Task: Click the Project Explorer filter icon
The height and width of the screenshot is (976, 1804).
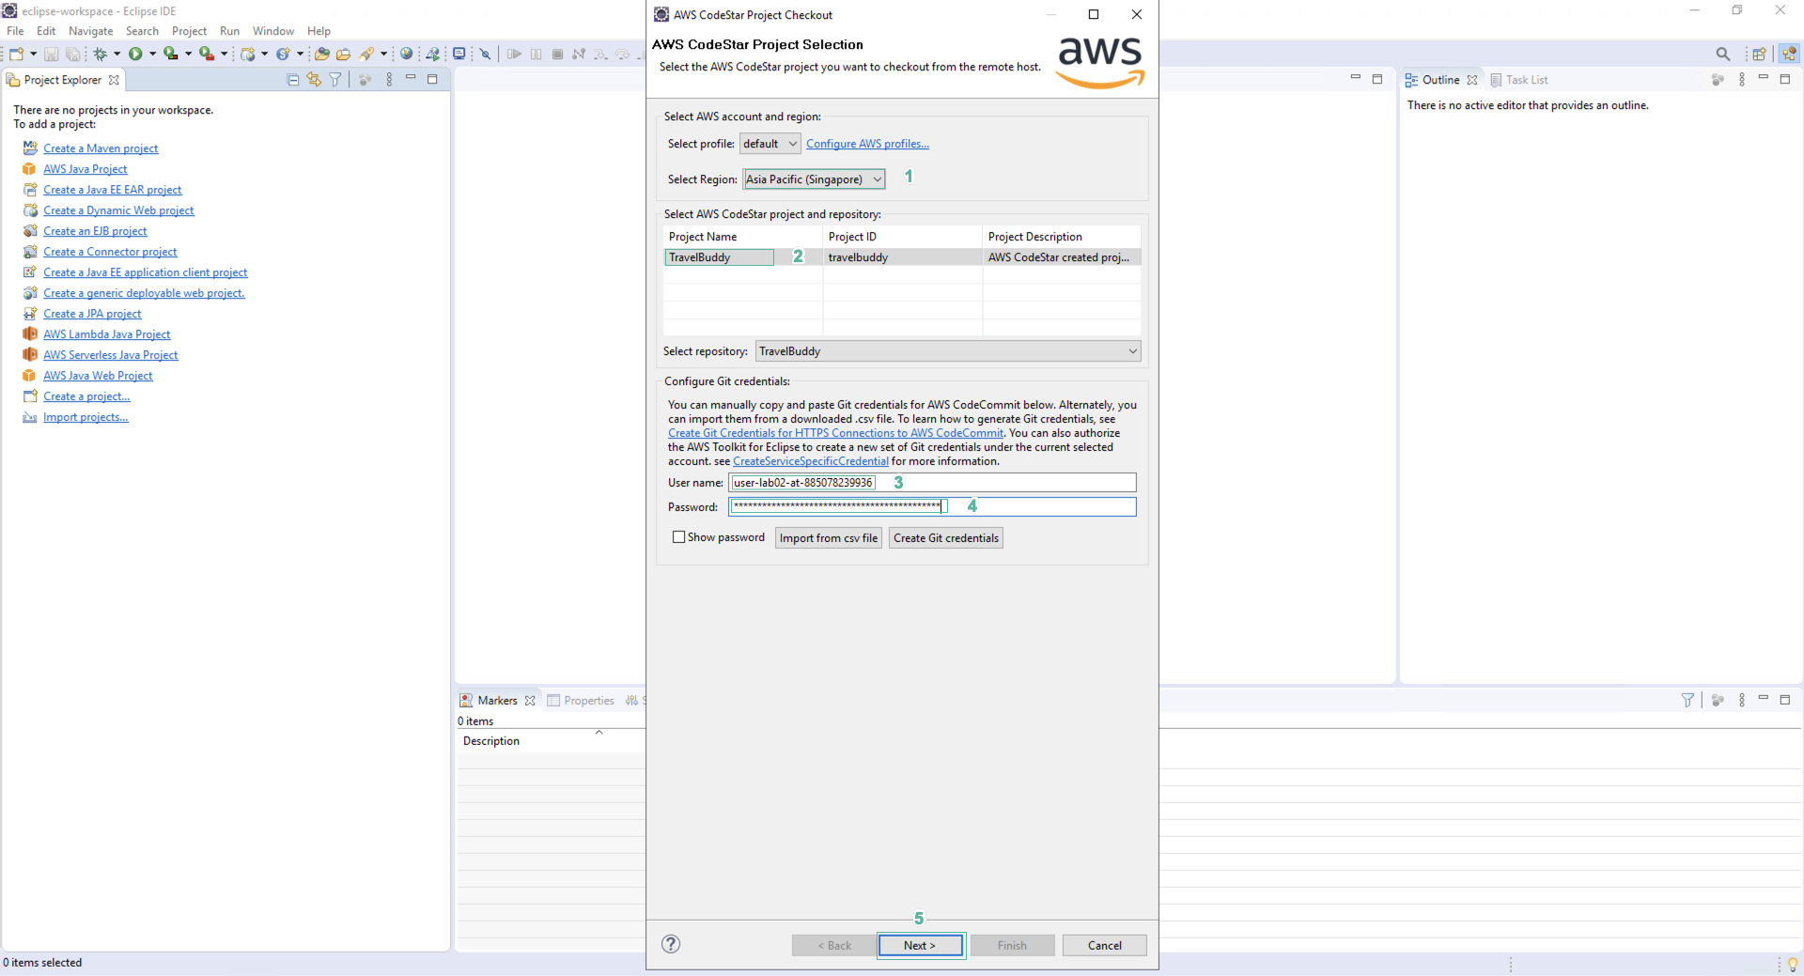Action: [335, 80]
